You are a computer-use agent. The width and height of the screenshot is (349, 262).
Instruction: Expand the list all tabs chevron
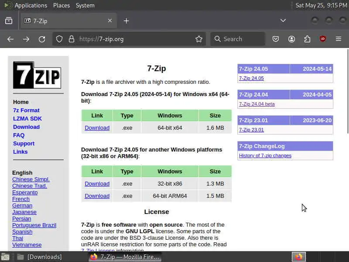coord(283,21)
